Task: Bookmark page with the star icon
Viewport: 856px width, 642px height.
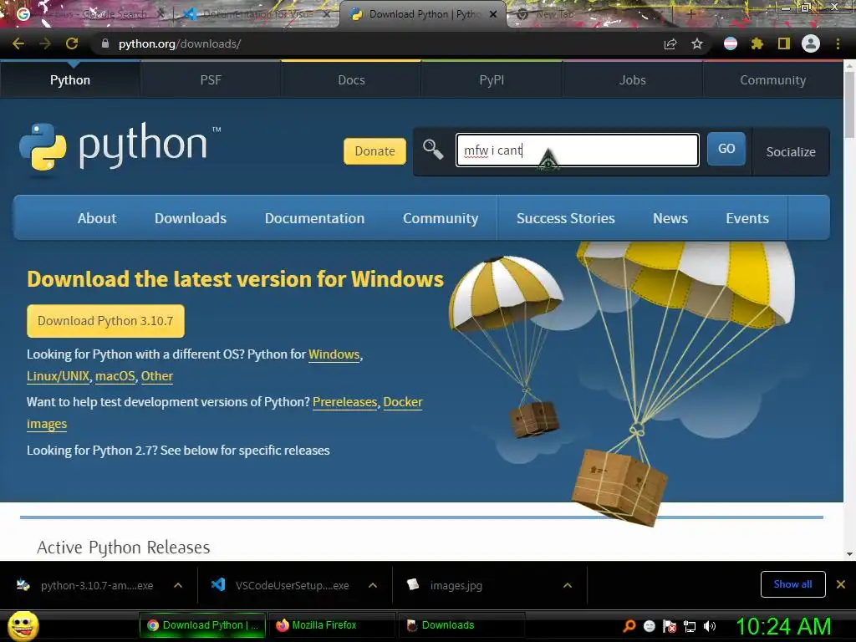Action: [x=697, y=43]
